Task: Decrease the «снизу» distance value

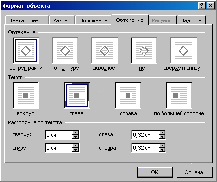Action: pos(75,150)
